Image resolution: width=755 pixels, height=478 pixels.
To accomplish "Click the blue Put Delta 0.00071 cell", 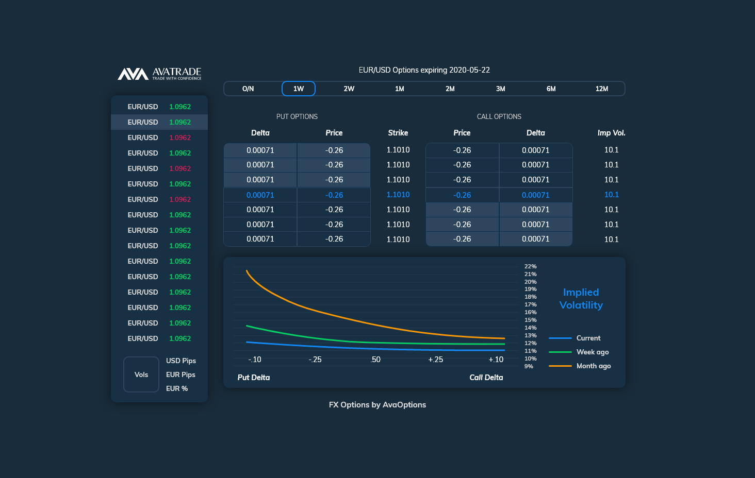I will click(260, 195).
